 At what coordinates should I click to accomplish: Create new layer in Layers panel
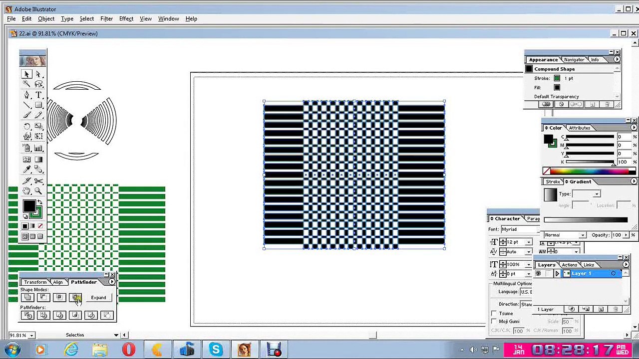click(601, 310)
